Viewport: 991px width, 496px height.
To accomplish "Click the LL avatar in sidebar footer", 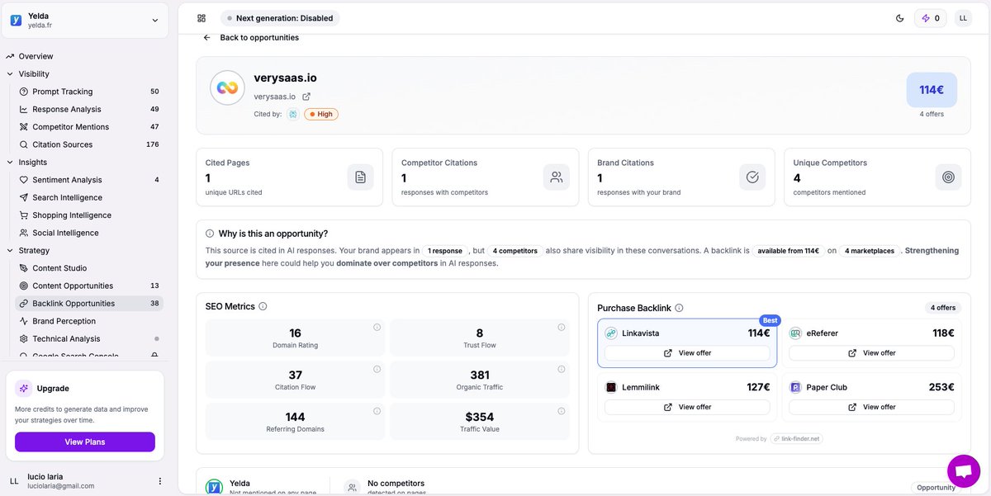I will 14,481.
